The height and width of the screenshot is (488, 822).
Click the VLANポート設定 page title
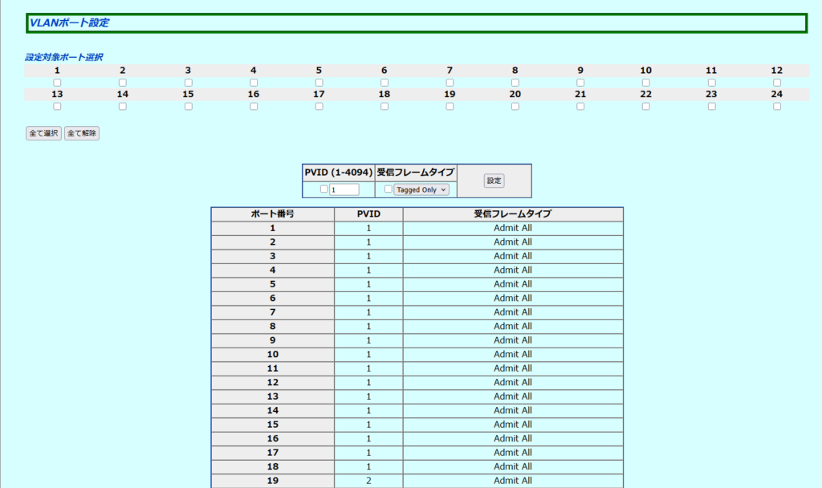[69, 23]
